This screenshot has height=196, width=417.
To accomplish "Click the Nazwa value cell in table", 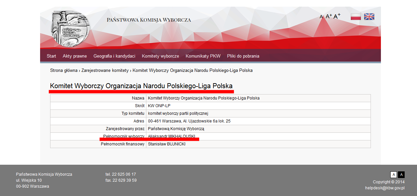I will click(x=258, y=98).
